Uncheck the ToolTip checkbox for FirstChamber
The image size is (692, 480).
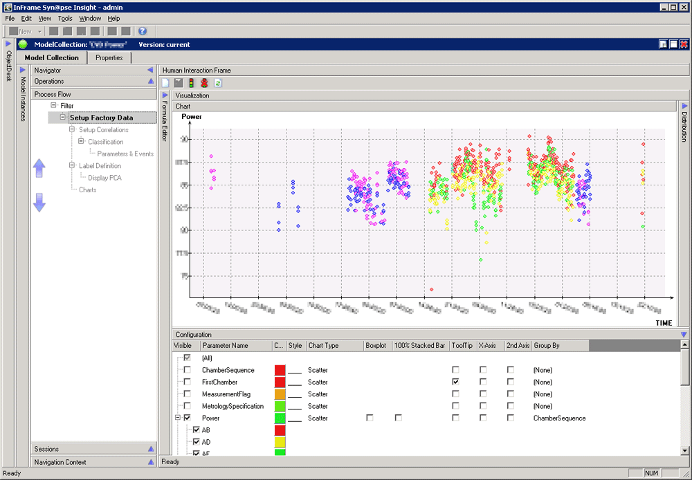(x=455, y=382)
